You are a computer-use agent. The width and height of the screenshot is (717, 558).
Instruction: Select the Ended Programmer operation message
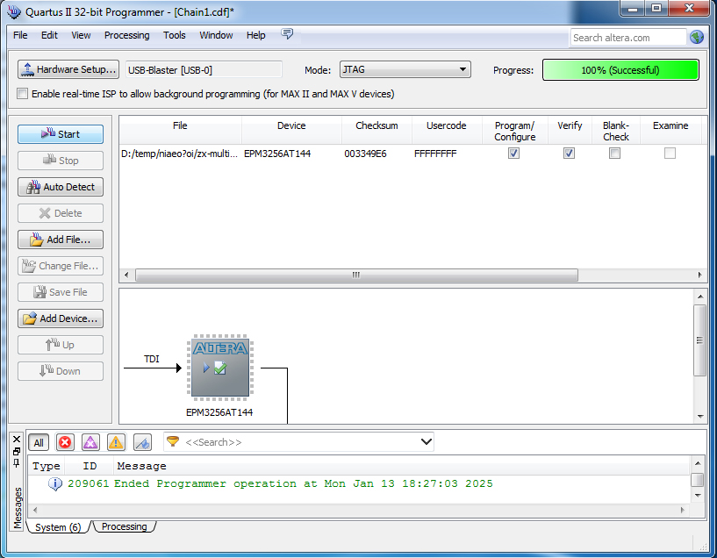point(303,483)
